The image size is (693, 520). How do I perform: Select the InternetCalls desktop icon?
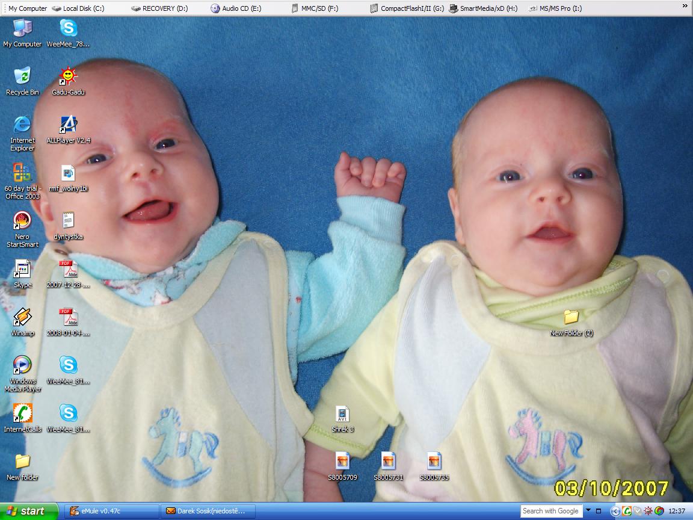22,414
